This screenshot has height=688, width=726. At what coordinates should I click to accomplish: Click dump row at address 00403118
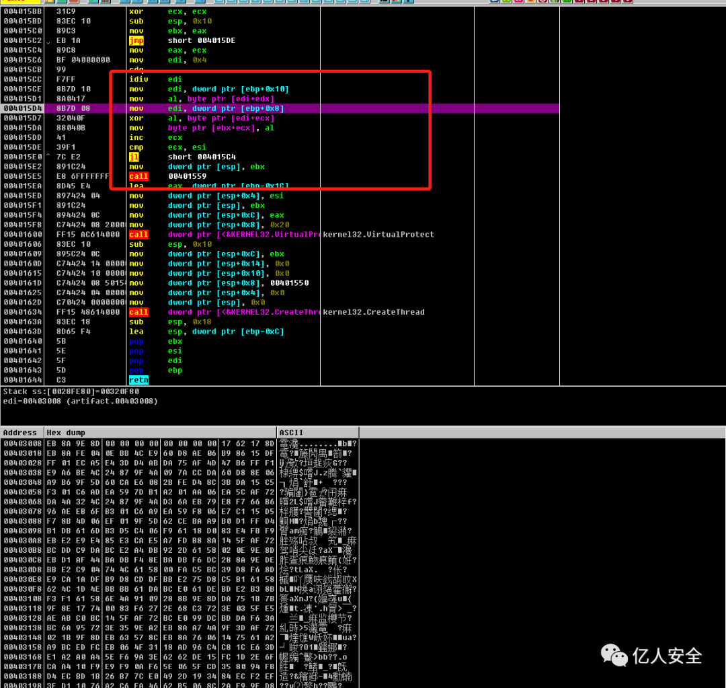pos(179,609)
